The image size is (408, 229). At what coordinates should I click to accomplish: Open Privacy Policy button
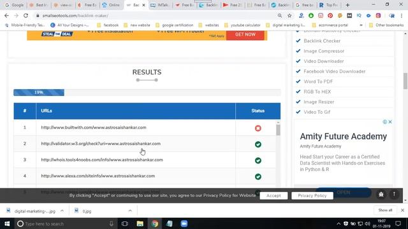(312, 195)
